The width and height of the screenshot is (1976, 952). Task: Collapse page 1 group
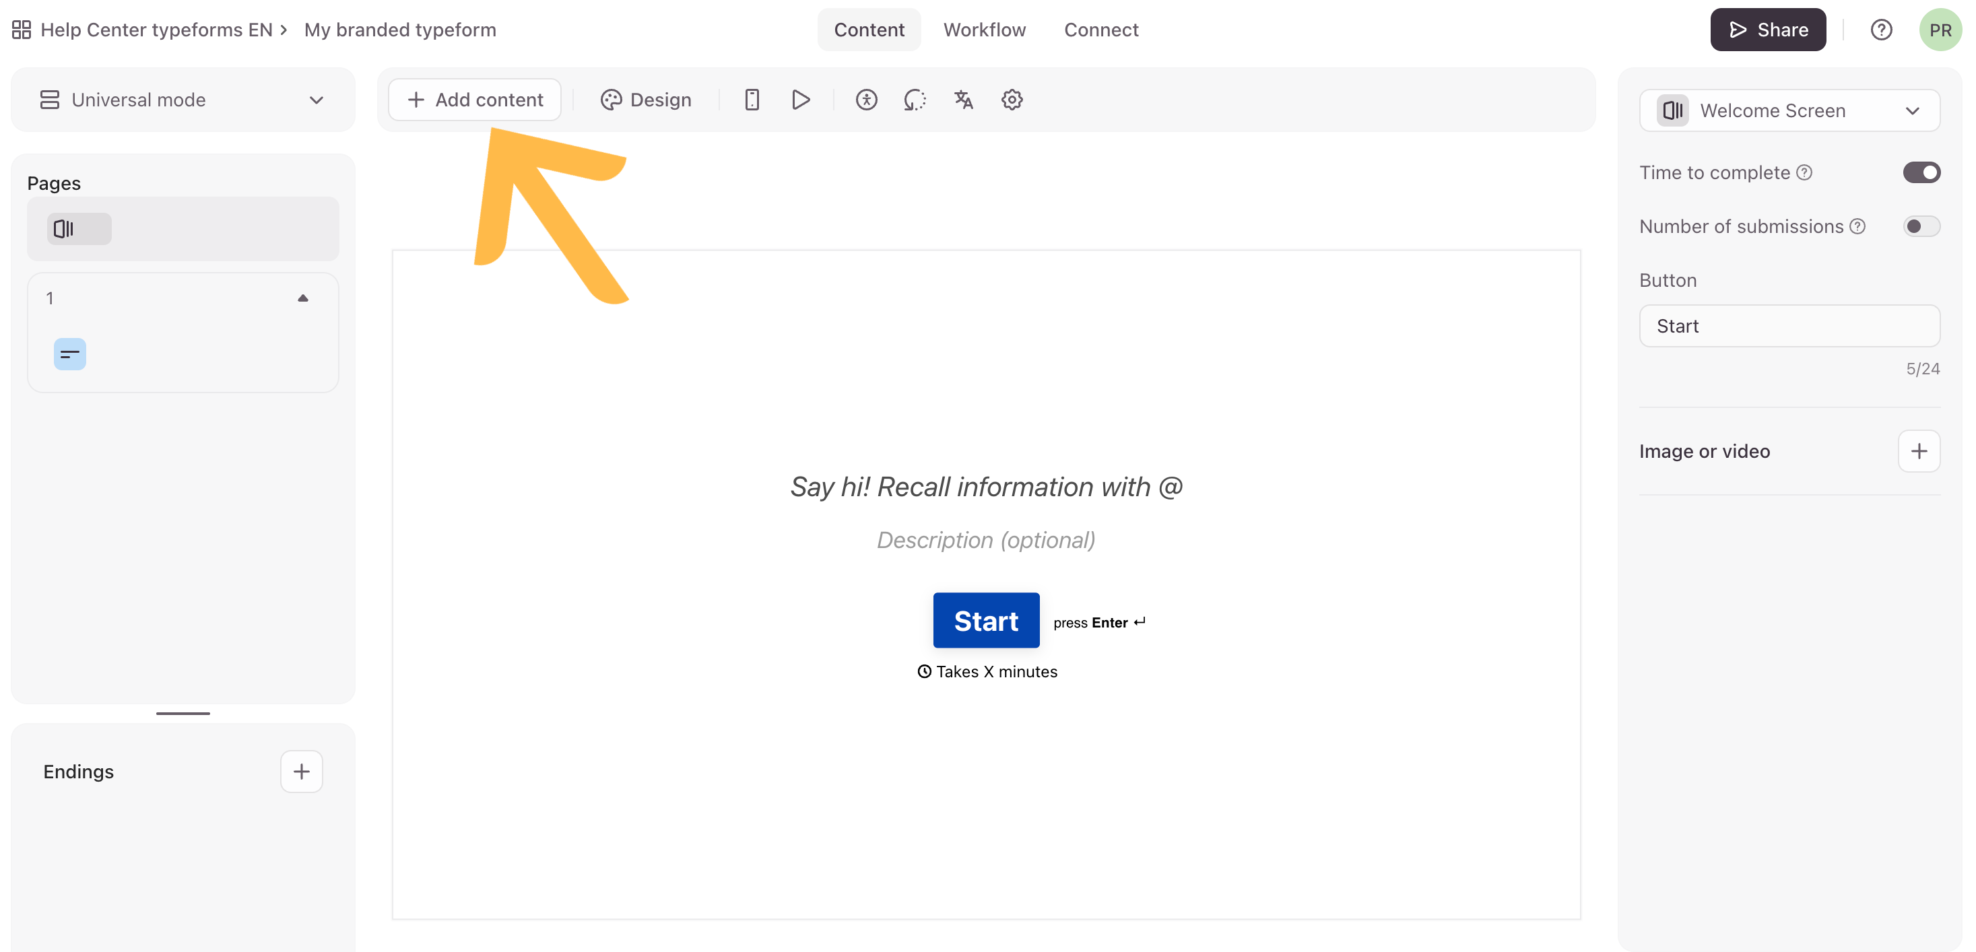click(x=303, y=298)
